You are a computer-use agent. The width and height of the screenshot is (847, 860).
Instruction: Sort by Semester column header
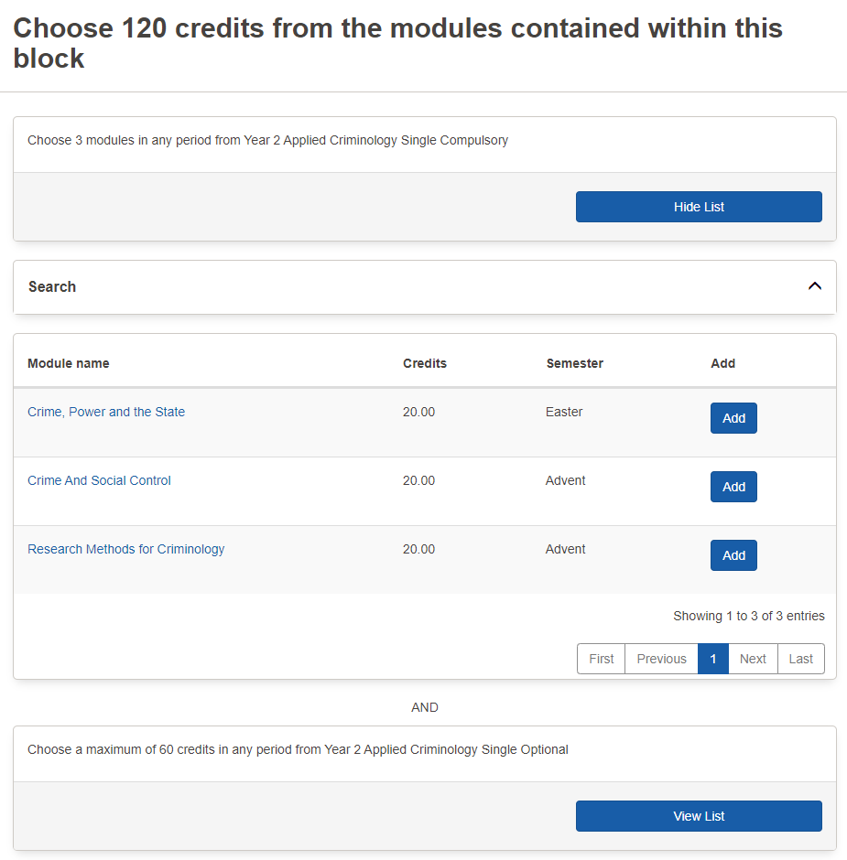[575, 363]
